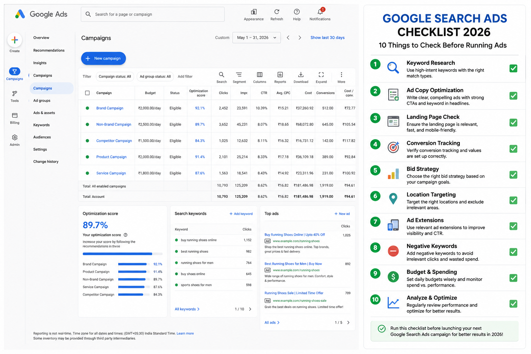Toggle Conversion Tracking checkbox

[513, 149]
